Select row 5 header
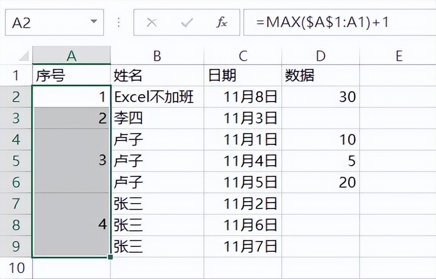 pos(16,161)
